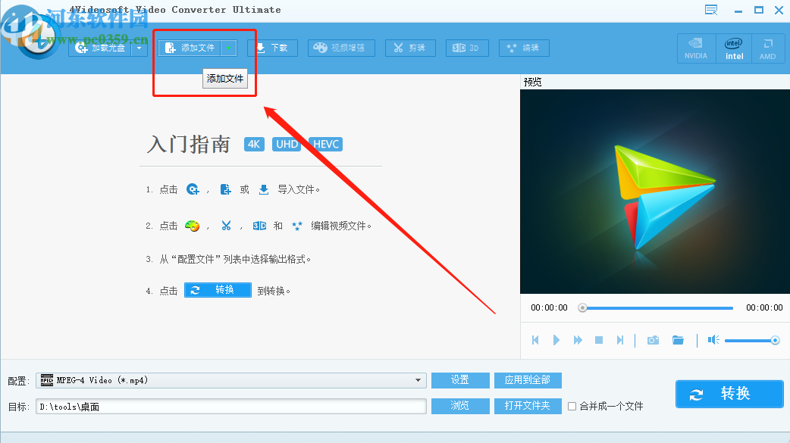Click the HEVC badge in guide
Screen dimensions: 790x443
pyautogui.click(x=325, y=144)
